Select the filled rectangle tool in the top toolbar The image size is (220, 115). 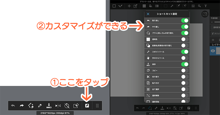144,6
